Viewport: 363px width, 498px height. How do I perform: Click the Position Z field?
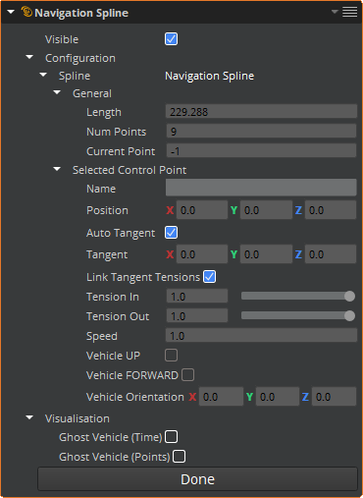coord(331,210)
